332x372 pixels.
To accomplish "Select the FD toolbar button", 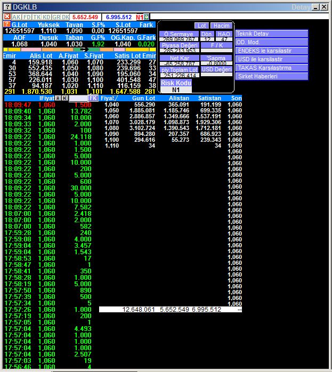I will click(27, 17).
